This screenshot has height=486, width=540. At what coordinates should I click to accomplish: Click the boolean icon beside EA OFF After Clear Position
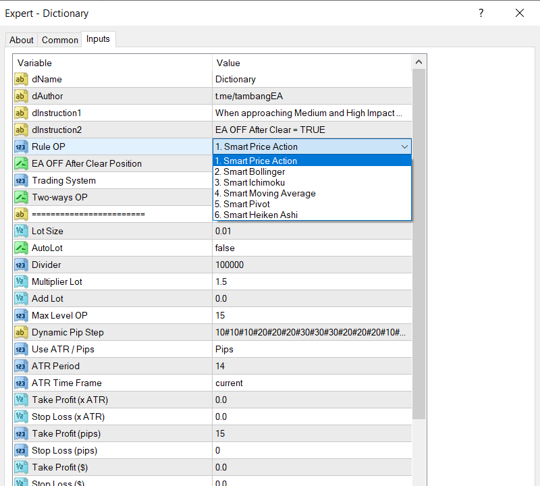(21, 163)
